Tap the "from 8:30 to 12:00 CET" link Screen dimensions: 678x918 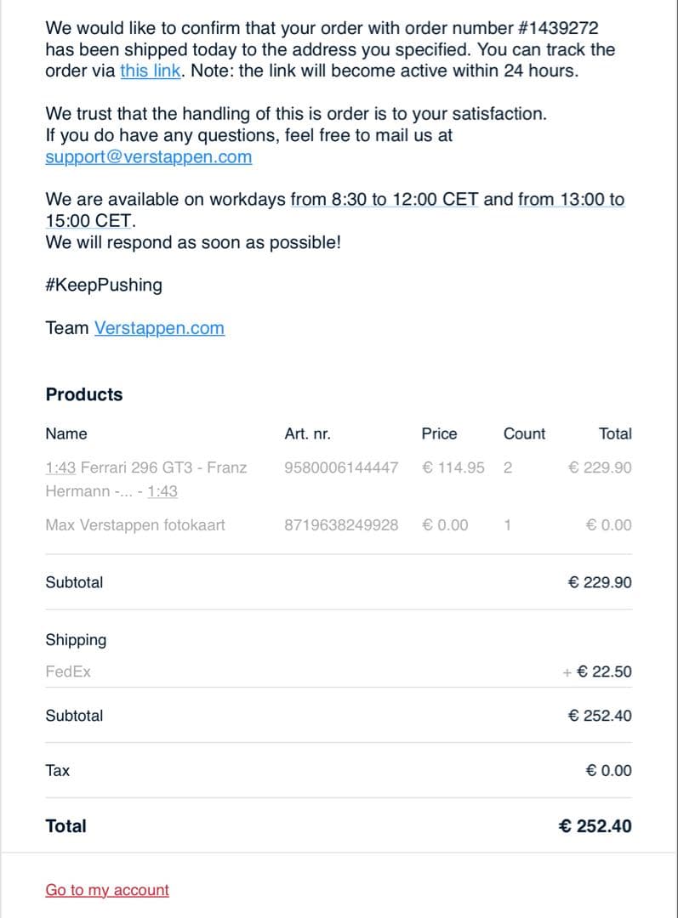[385, 199]
